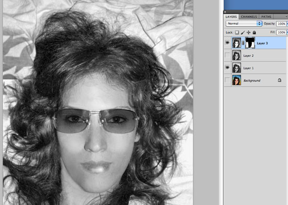Click the Opacity value field
The height and width of the screenshot is (205, 288).
click(281, 23)
